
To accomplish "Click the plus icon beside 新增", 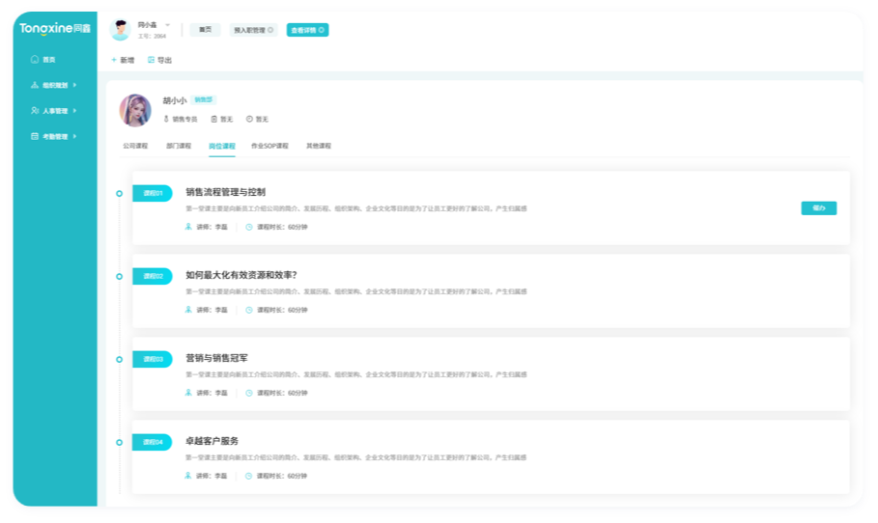I will click(114, 60).
